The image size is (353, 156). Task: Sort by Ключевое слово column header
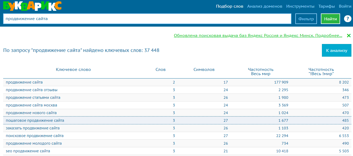[x=73, y=70]
